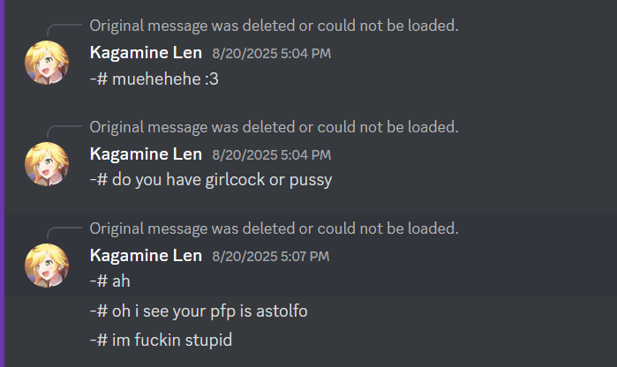
Task: Click the '-# ah' message line
Action: (109, 281)
